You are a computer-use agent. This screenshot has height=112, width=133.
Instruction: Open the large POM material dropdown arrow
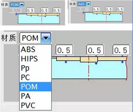(x=46, y=38)
